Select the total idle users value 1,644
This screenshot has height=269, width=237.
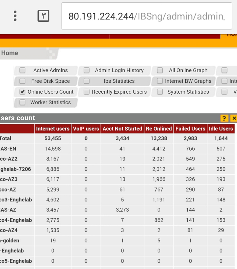pos(221,138)
